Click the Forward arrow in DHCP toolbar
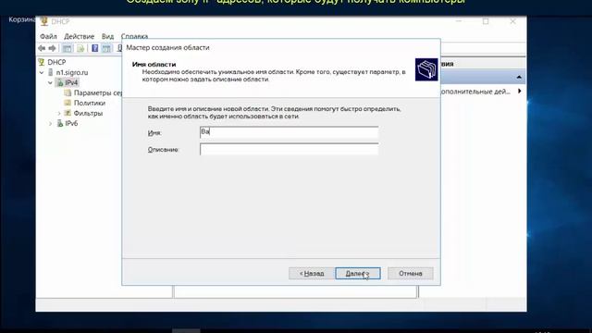 [x=53, y=48]
